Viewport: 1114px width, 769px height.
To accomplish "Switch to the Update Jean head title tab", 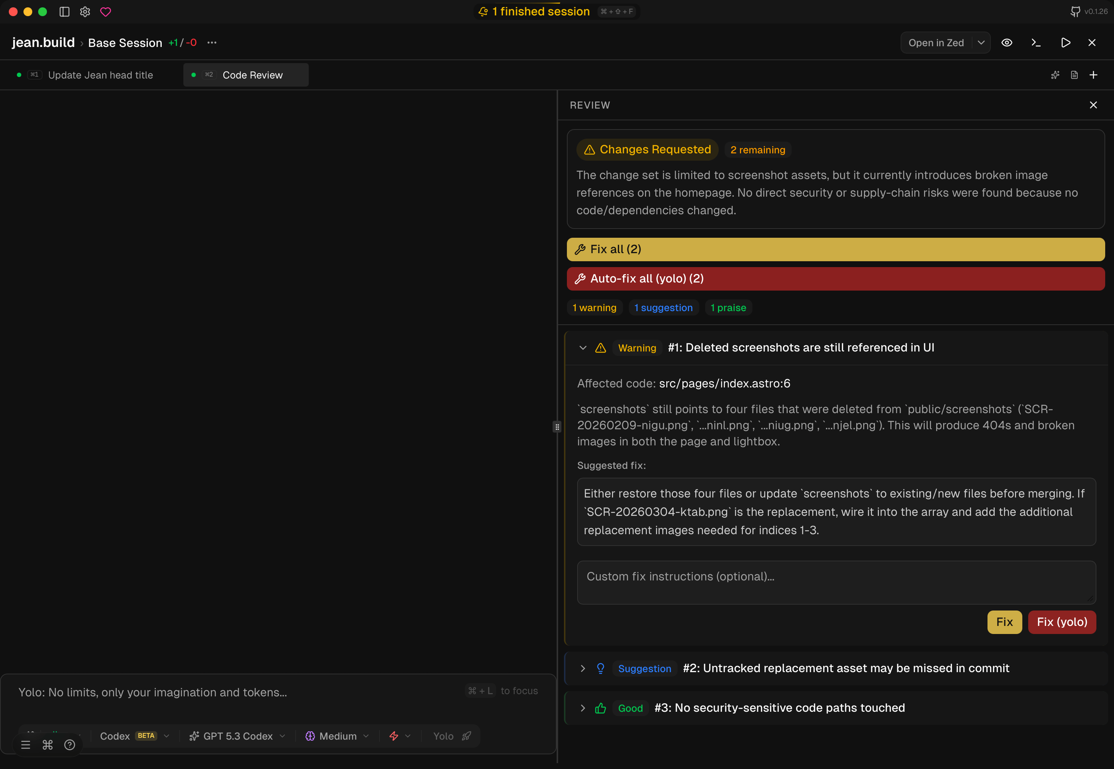I will (x=100, y=75).
